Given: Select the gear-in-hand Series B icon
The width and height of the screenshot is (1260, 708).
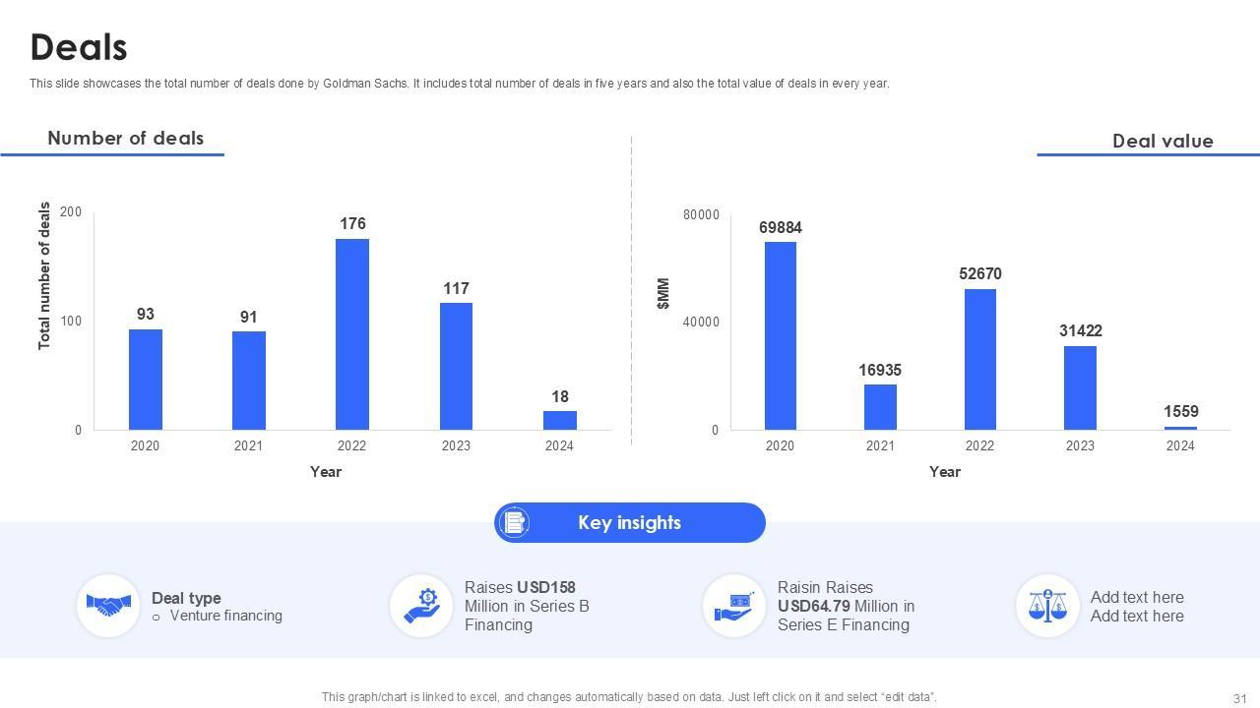Looking at the screenshot, I should [421, 606].
